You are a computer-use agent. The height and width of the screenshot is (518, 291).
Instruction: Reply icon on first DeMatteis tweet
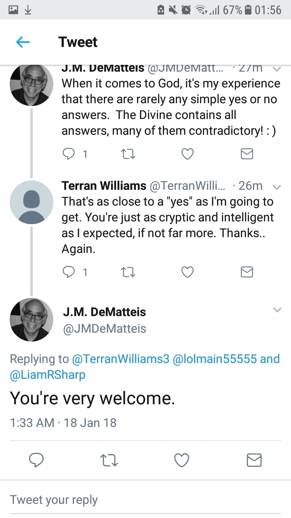[69, 154]
